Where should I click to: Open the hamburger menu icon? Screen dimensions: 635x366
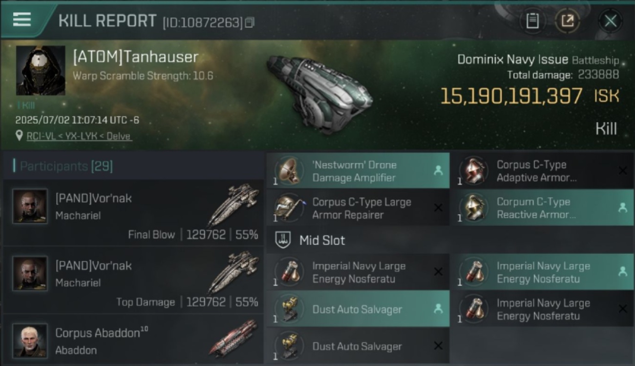22,20
